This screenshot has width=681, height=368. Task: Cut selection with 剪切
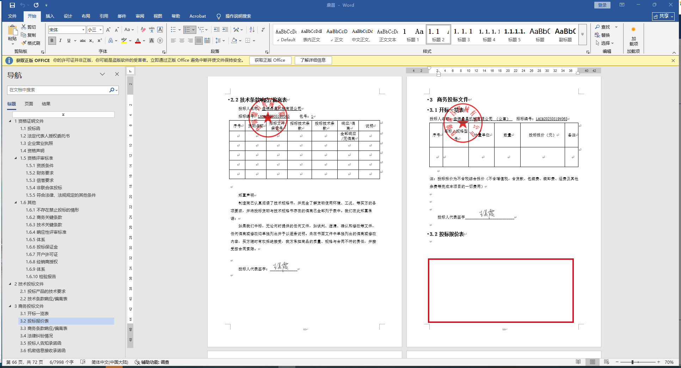29,27
